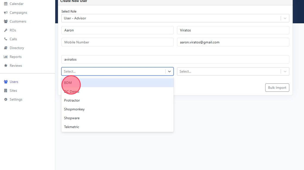Open Sites from the sidebar
Image resolution: width=304 pixels, height=170 pixels.
pyautogui.click(x=13, y=91)
